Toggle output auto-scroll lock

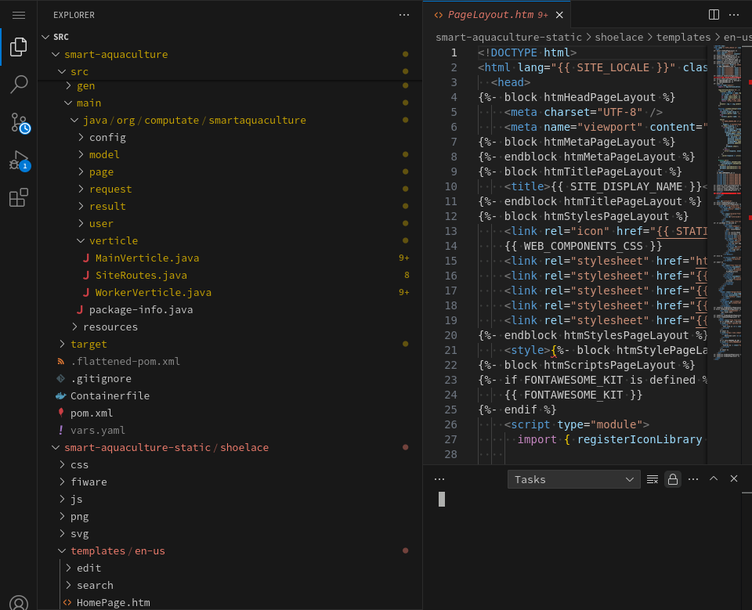point(673,479)
